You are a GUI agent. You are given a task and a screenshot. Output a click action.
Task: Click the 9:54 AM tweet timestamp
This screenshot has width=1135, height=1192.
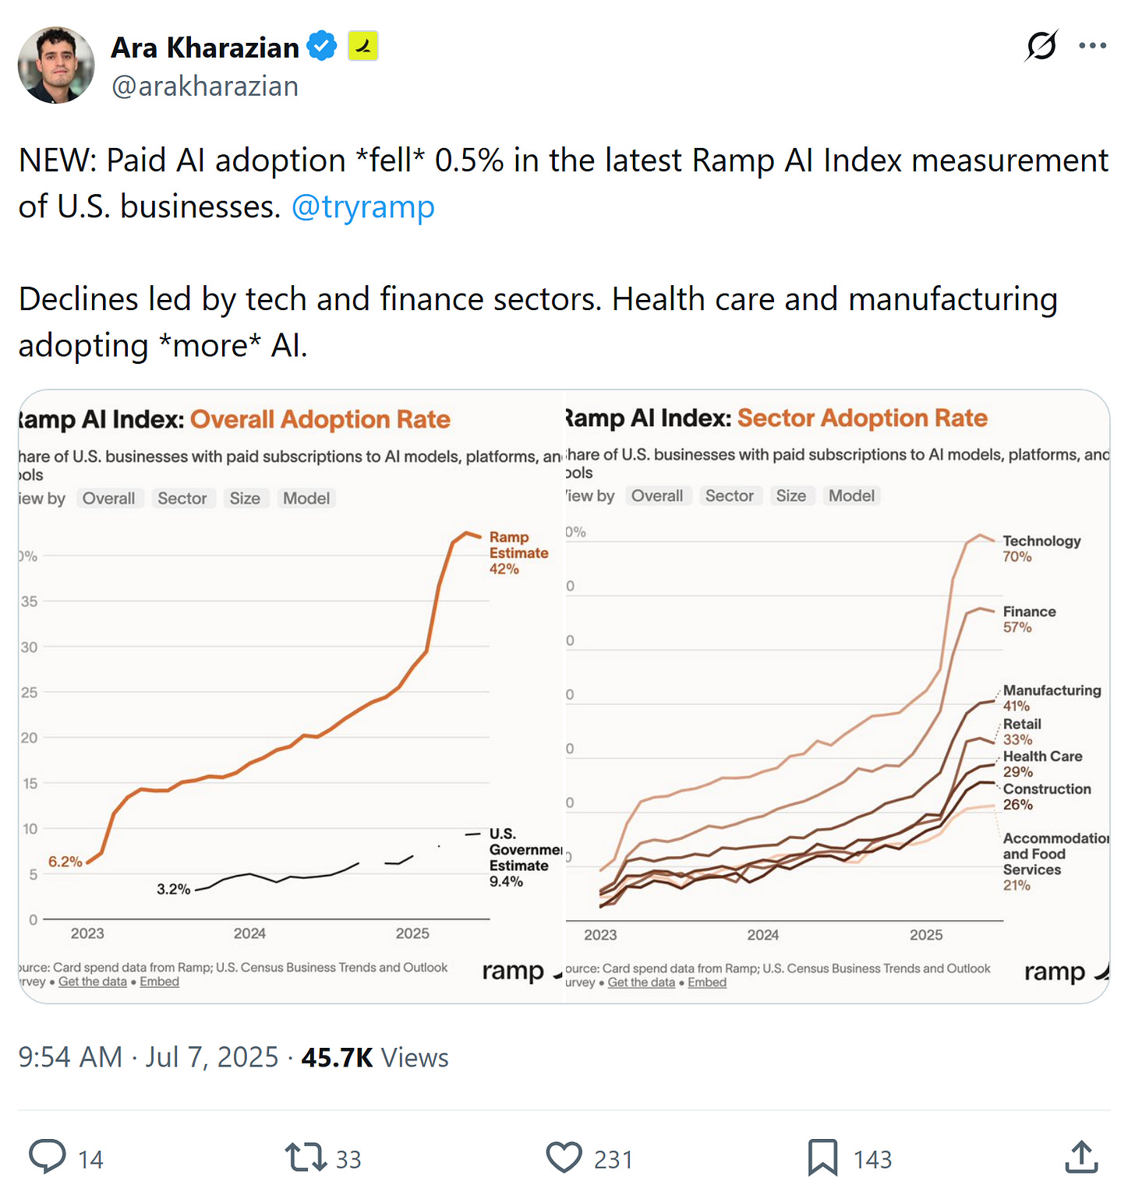tap(70, 1058)
